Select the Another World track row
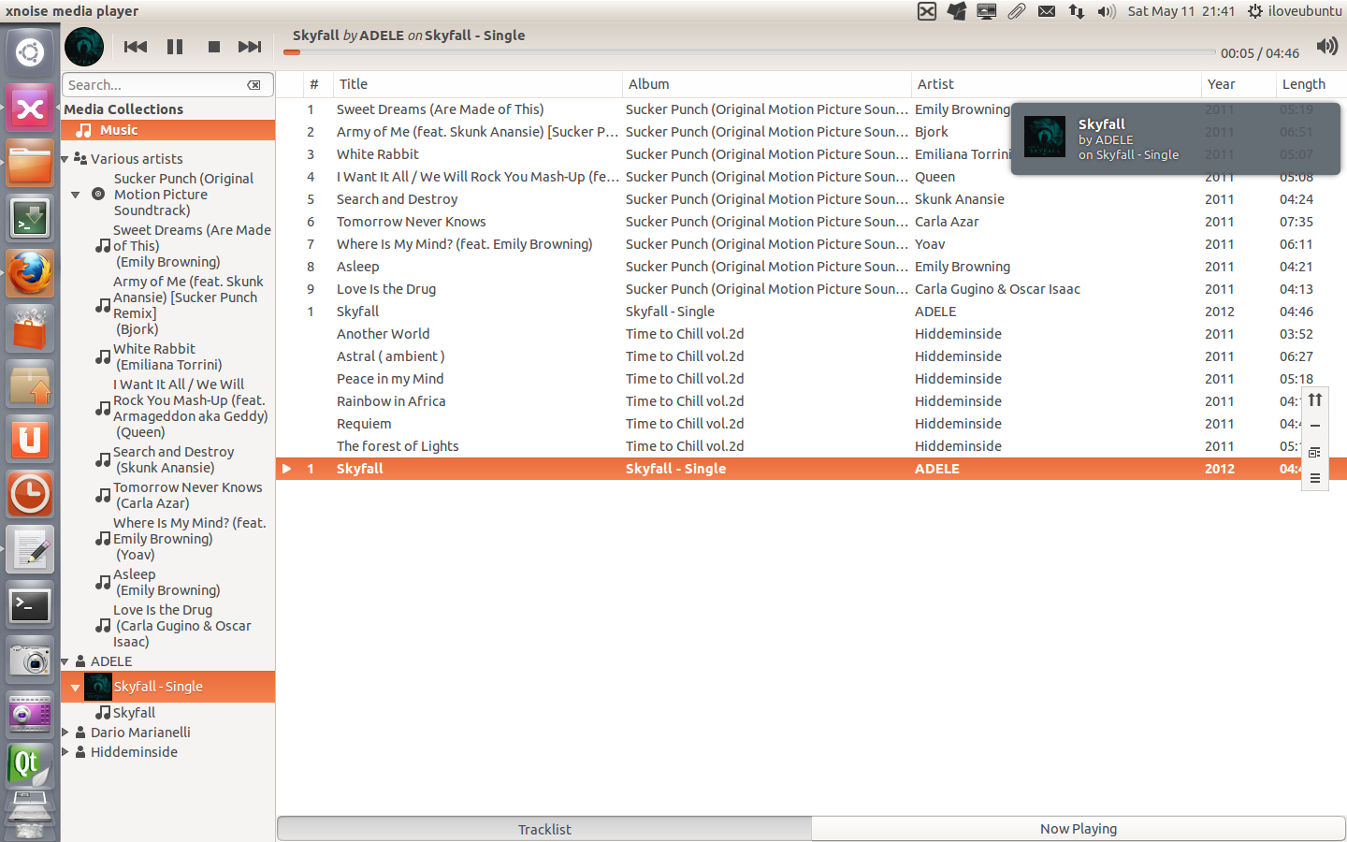Image resolution: width=1347 pixels, height=842 pixels. point(811,334)
